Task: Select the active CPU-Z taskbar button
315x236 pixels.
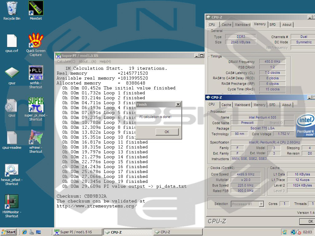Action: point(128,232)
